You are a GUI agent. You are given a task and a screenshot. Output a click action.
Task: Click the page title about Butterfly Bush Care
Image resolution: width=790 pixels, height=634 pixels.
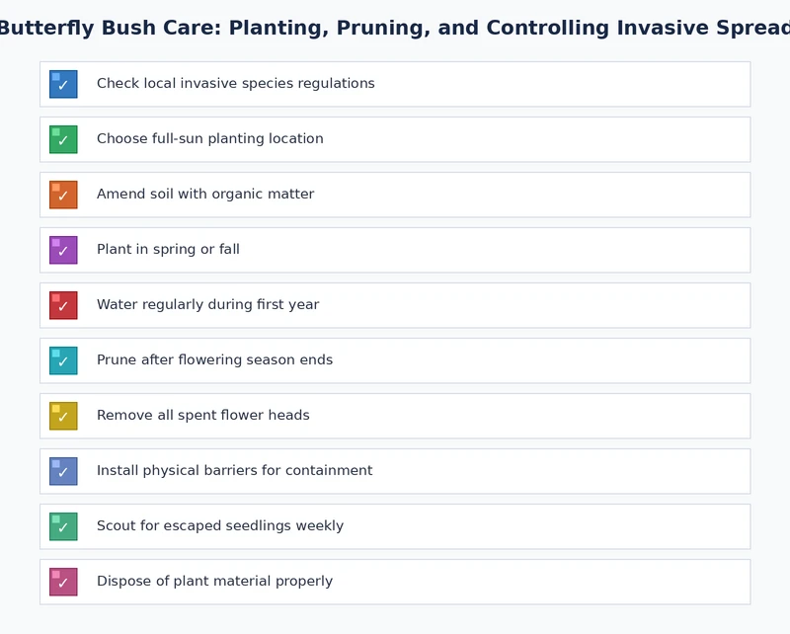pos(395,28)
